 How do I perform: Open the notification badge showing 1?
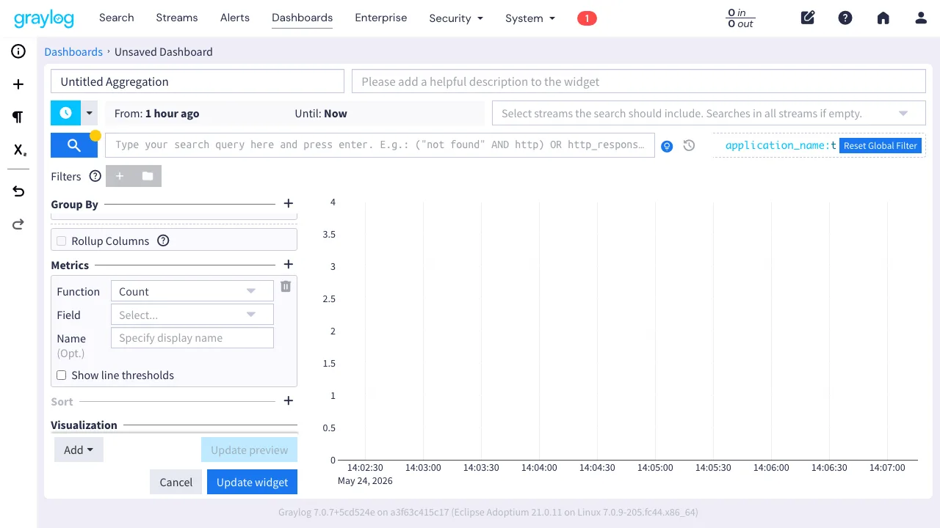pos(587,18)
